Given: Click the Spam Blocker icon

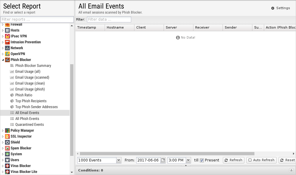Looking at the screenshot, I should point(7,148).
